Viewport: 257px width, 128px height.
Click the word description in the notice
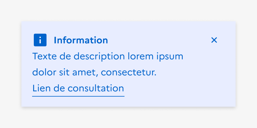(x=99, y=56)
